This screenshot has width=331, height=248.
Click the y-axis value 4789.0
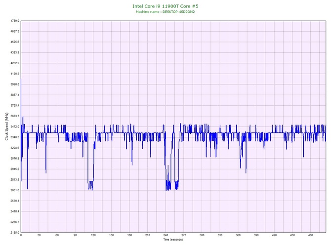click(x=15, y=21)
